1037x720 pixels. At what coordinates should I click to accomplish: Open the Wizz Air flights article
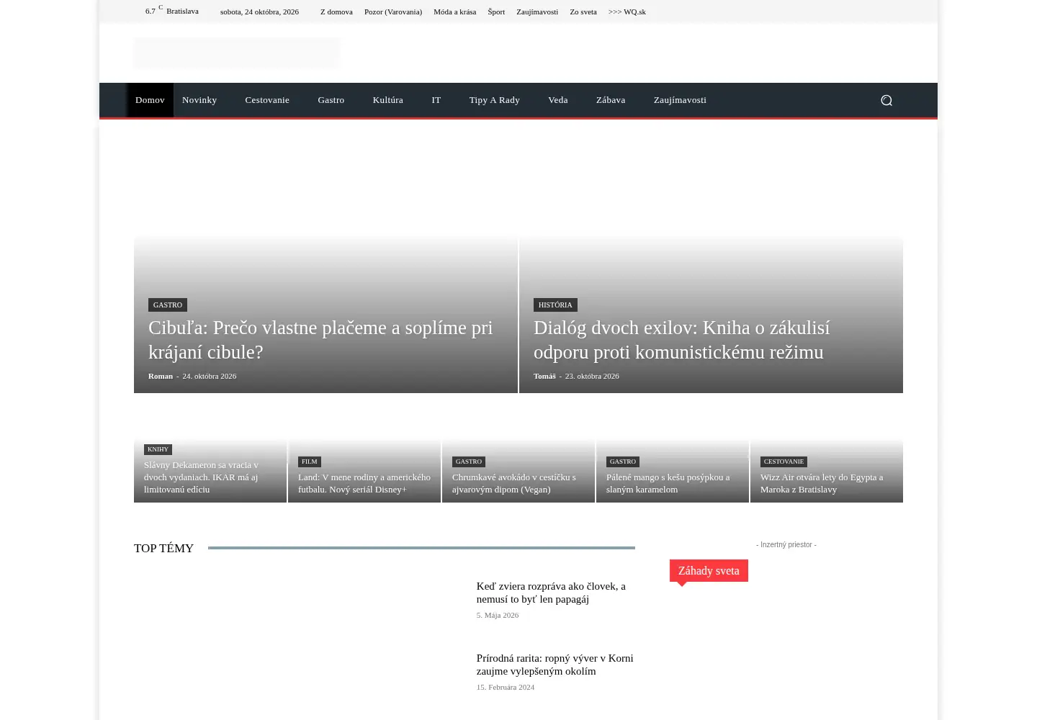tap(822, 483)
